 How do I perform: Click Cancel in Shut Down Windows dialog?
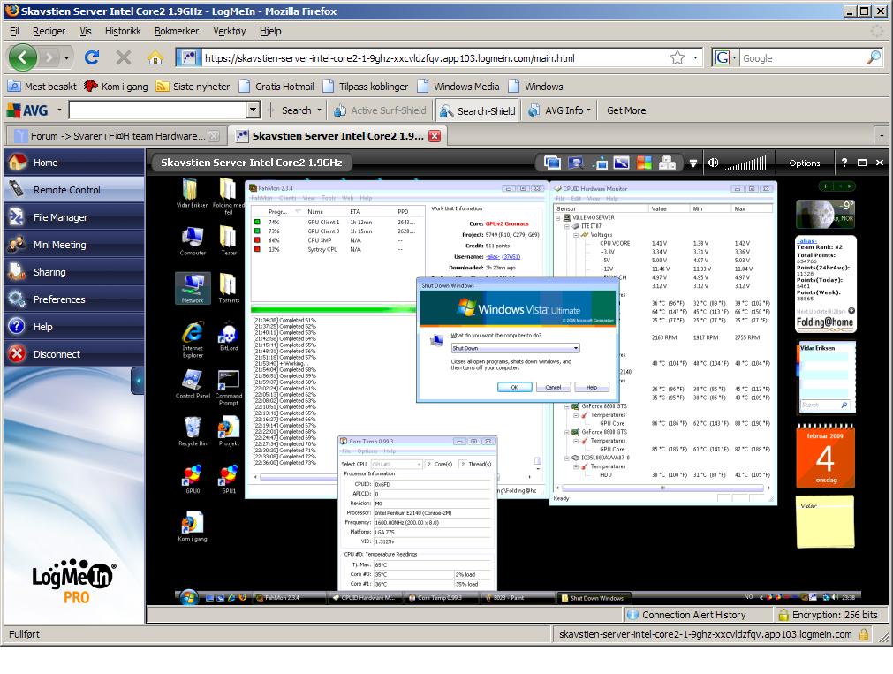553,388
